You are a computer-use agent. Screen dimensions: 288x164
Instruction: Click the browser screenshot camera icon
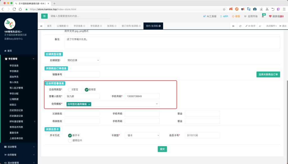[x=255, y=9]
